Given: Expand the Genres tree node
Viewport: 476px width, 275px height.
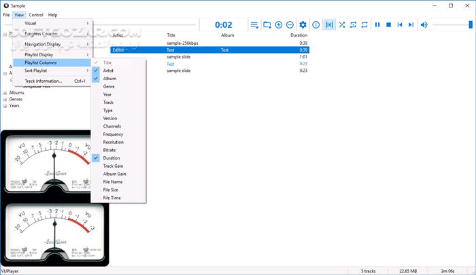Looking at the screenshot, I should pos(5,99).
